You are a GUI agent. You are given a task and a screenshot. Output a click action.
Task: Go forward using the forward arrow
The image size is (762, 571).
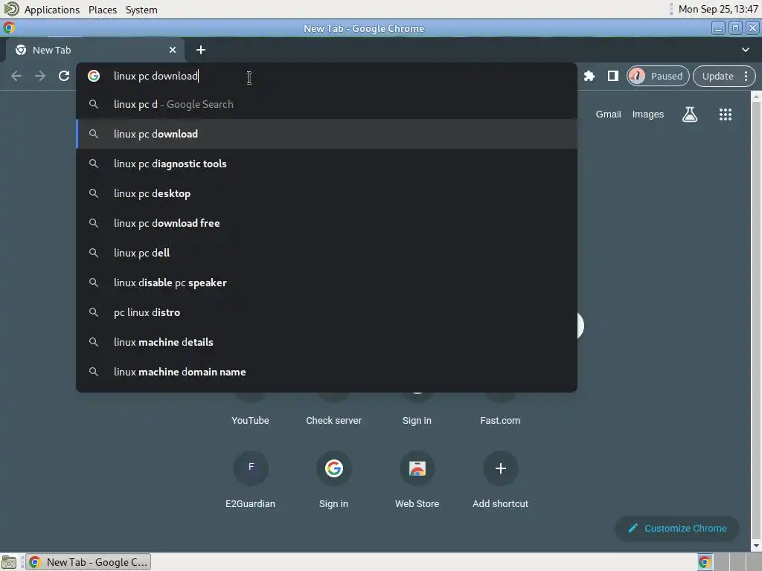40,77
